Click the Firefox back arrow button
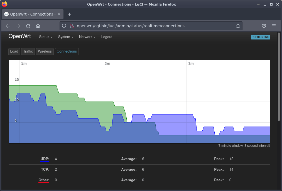The image size is (282, 191). (8, 26)
